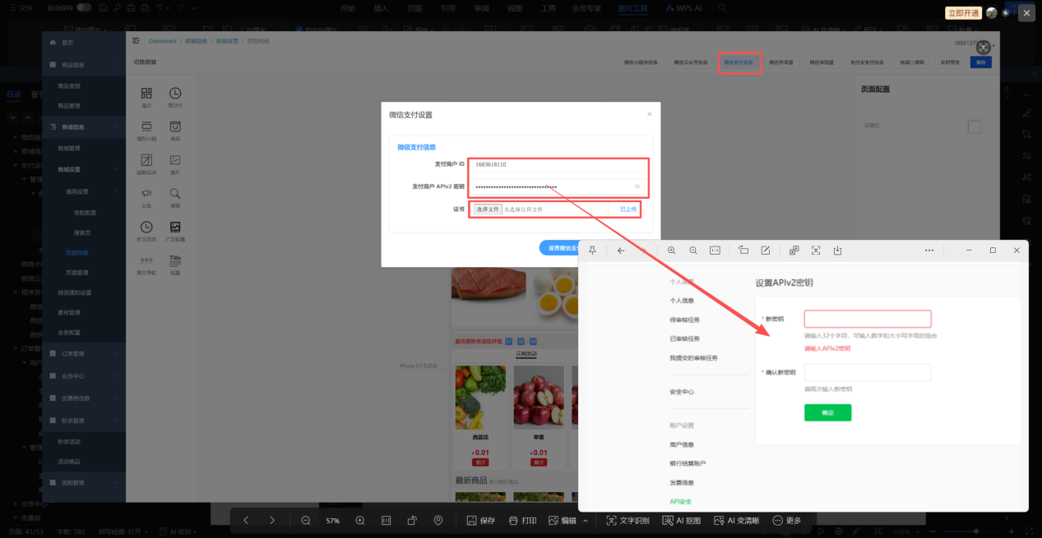Image resolution: width=1042 pixels, height=538 pixels.
Task: Click the 文字识别 text recognition icon
Action: [628, 521]
